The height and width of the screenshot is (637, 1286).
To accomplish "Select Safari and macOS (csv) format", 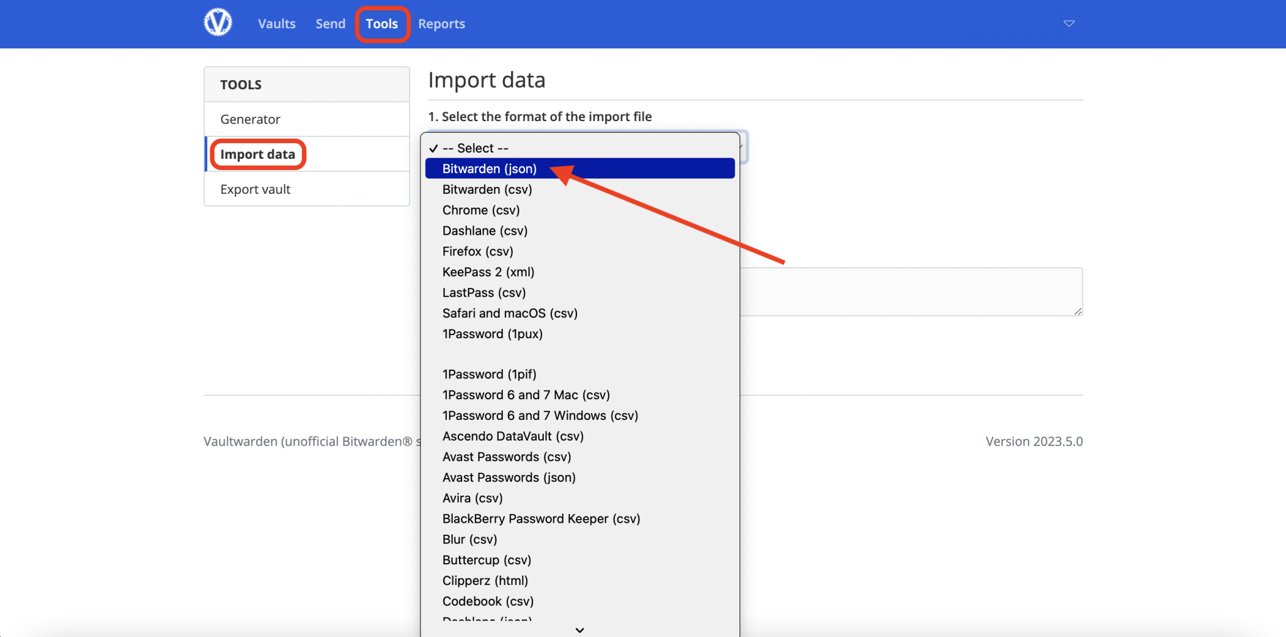I will (509, 313).
